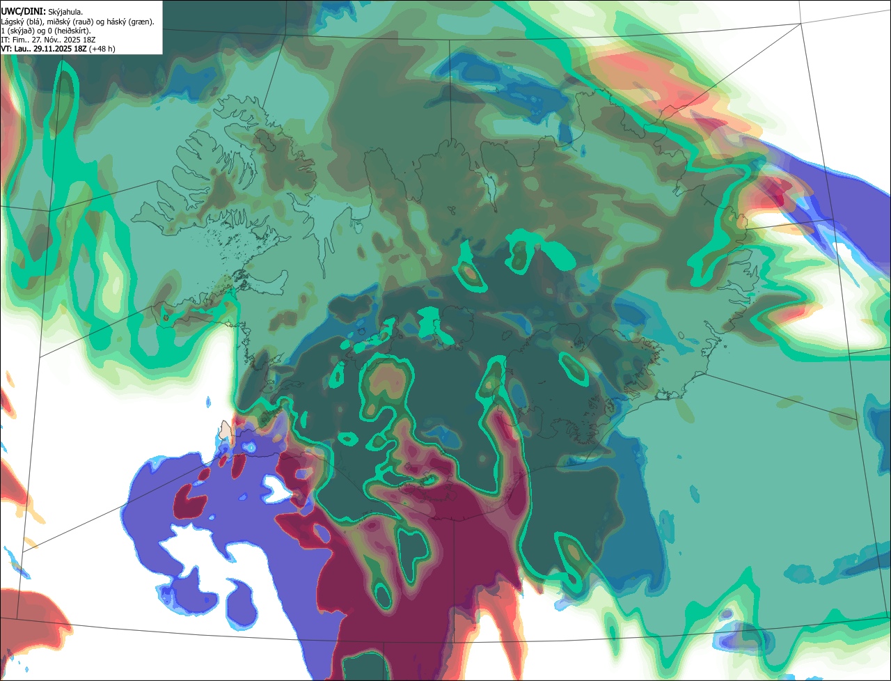Click the "miðský (rauð)" legend text

coord(70,22)
